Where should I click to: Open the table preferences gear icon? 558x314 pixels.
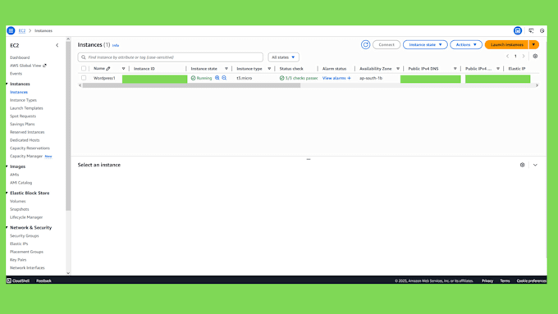click(x=535, y=57)
